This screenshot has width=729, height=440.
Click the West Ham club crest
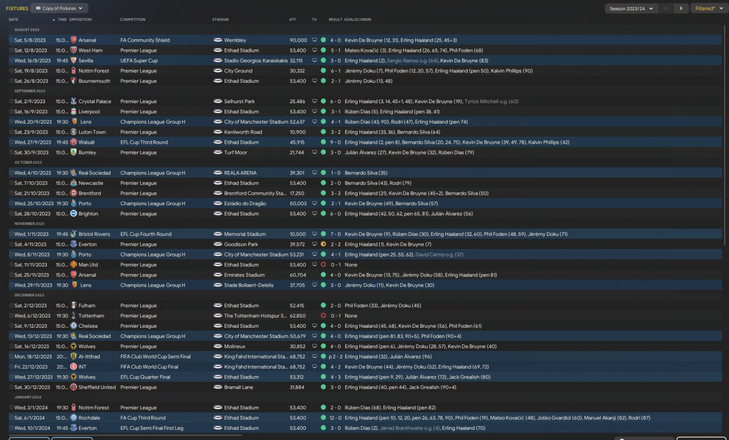click(73, 51)
